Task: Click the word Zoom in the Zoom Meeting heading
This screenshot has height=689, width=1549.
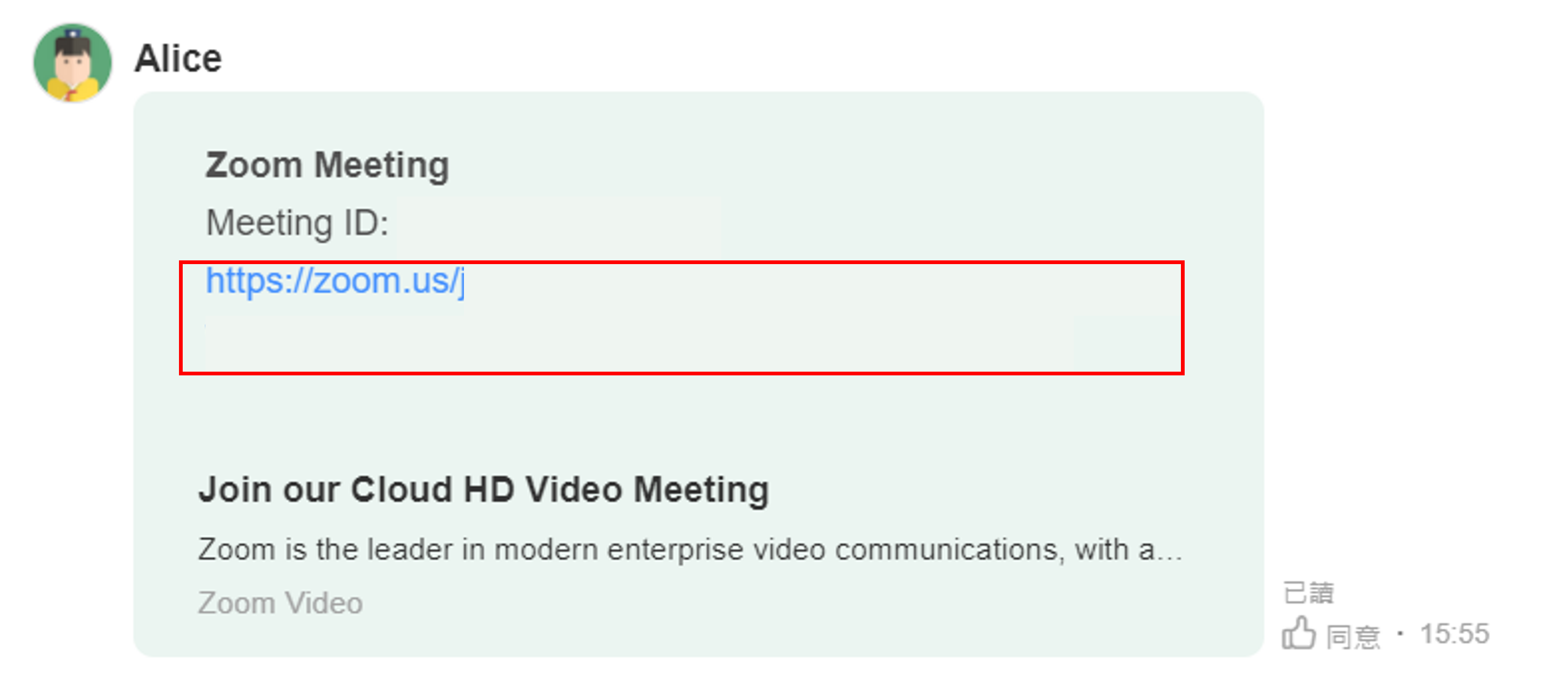Action: (x=253, y=166)
